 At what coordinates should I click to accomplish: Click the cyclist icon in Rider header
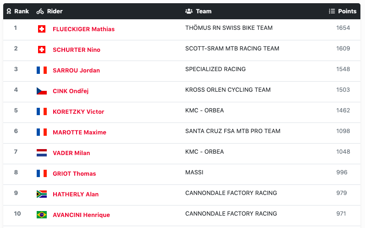coord(40,11)
